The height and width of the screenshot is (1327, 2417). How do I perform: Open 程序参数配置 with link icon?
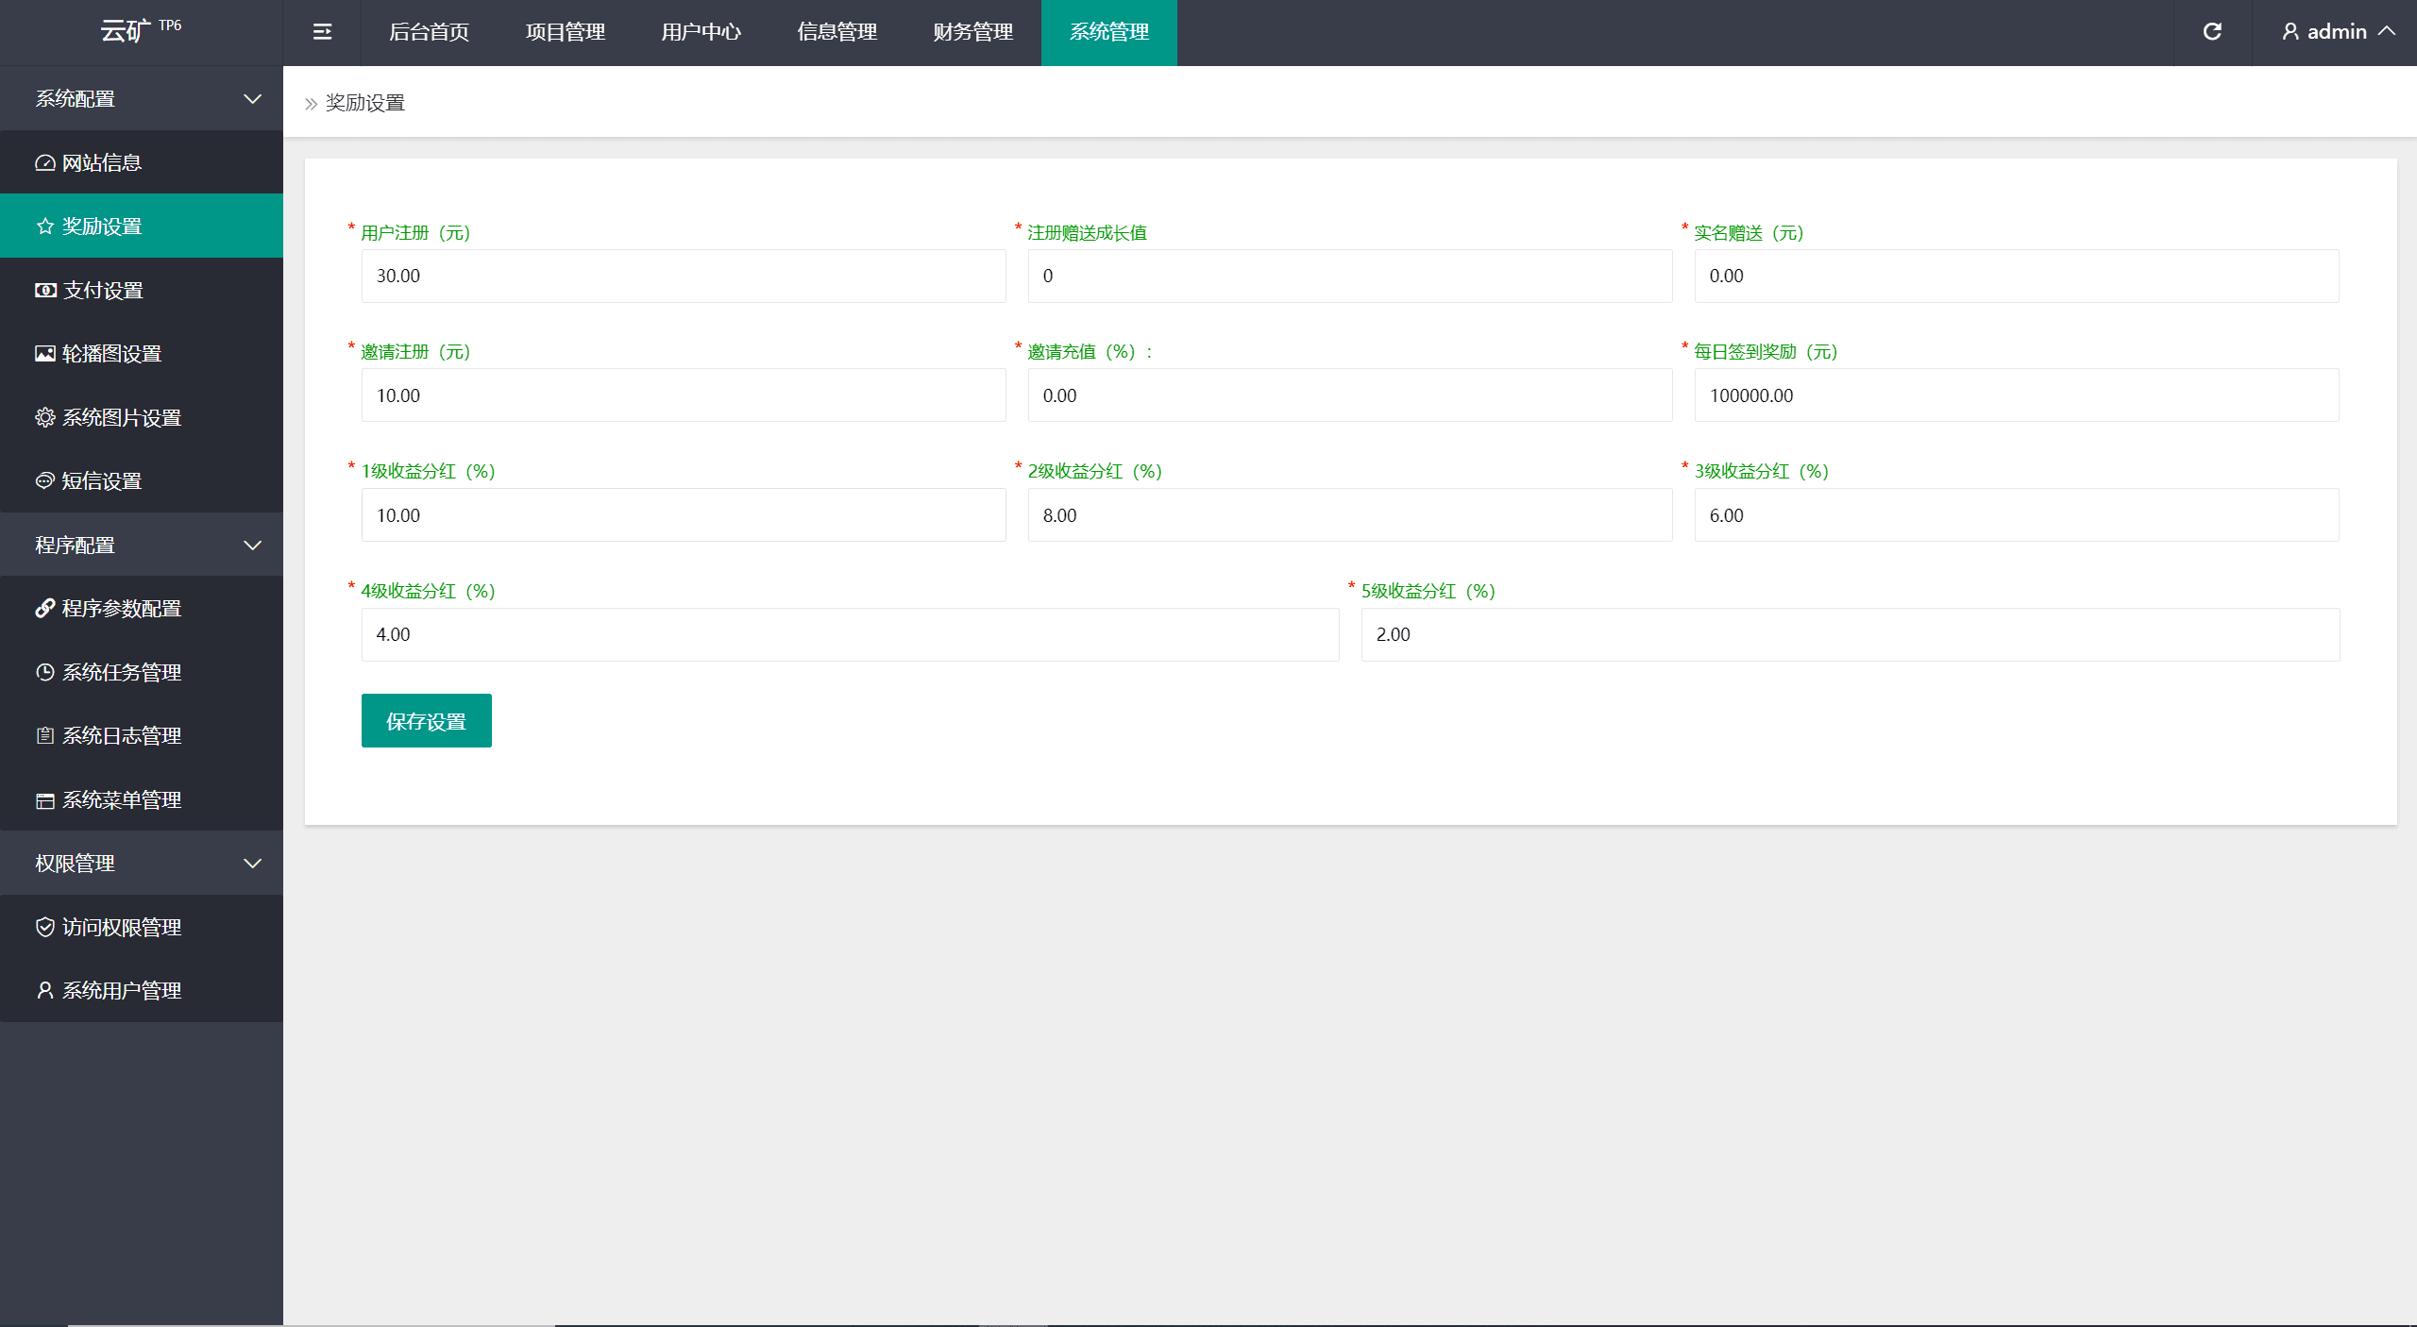121,609
